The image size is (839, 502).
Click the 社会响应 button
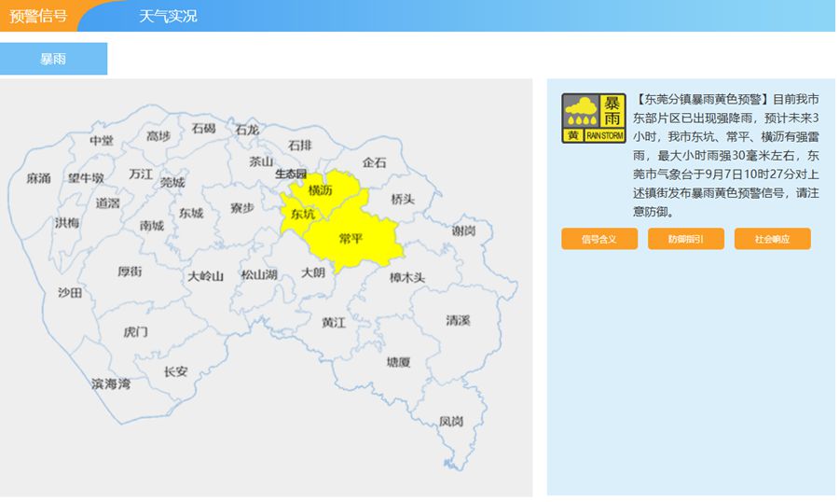click(772, 239)
